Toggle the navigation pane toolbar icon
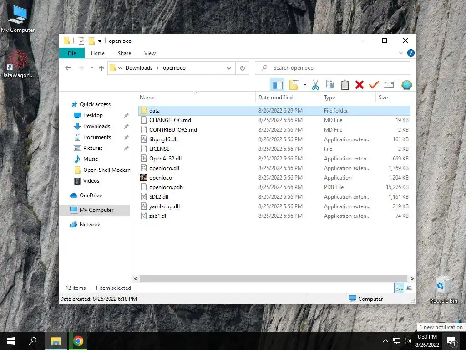466x350 pixels. pyautogui.click(x=277, y=85)
